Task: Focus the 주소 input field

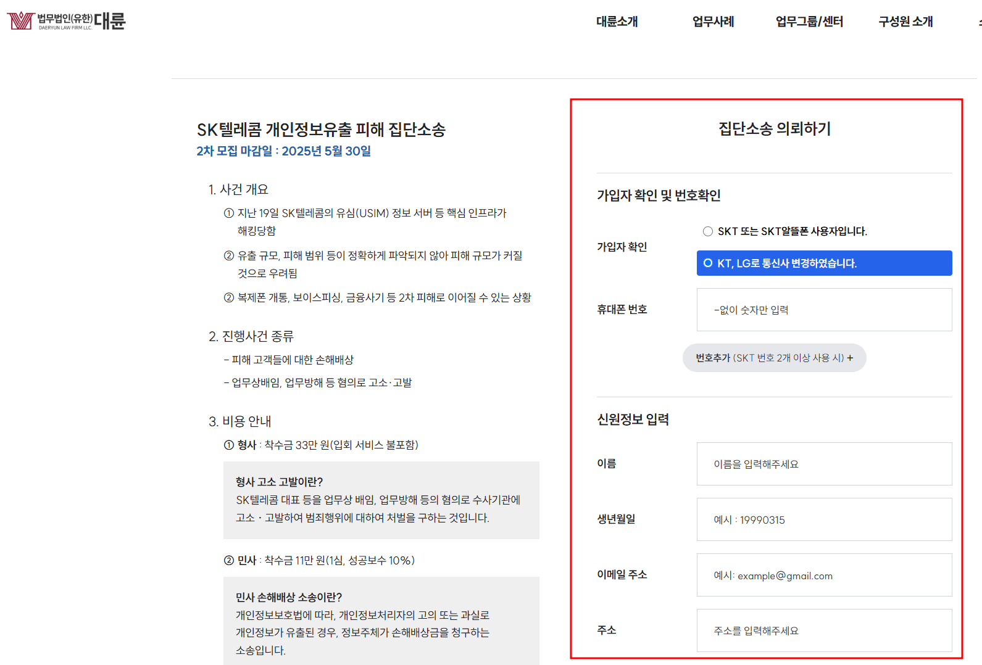Action: (x=824, y=630)
